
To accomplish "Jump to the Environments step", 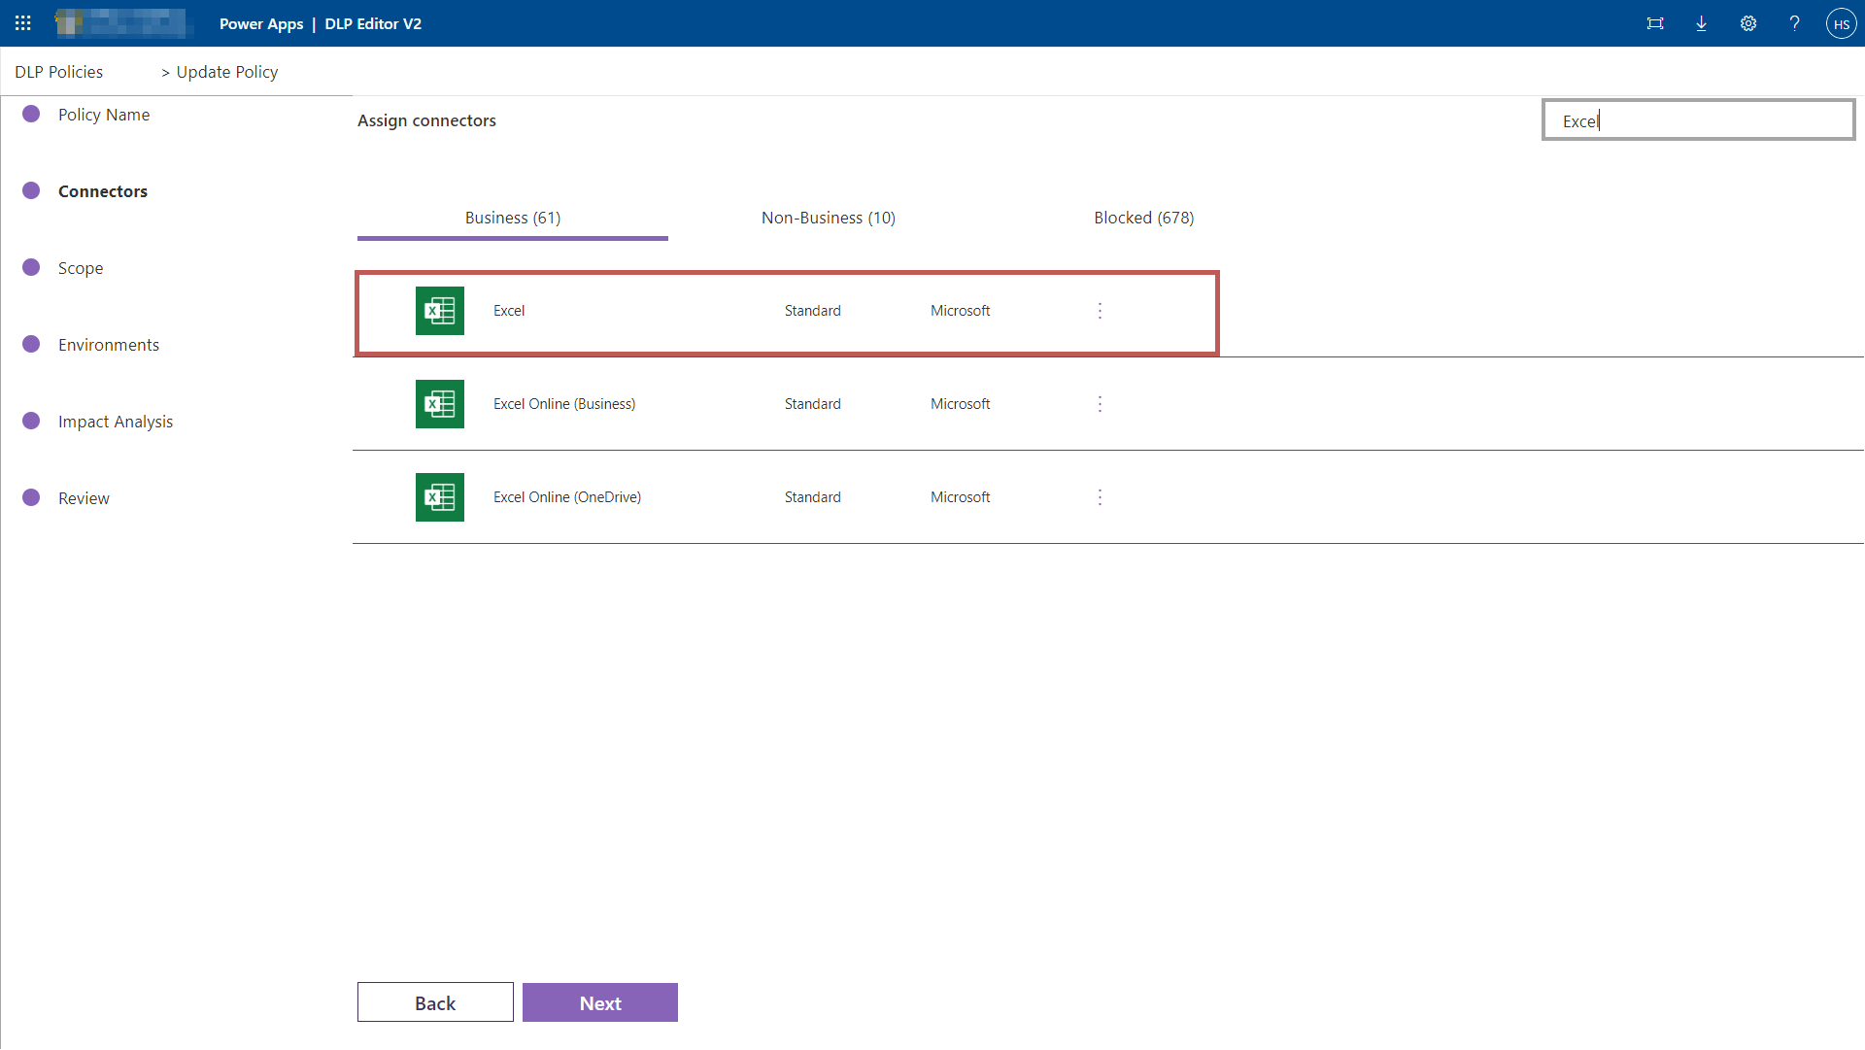I will point(109,344).
